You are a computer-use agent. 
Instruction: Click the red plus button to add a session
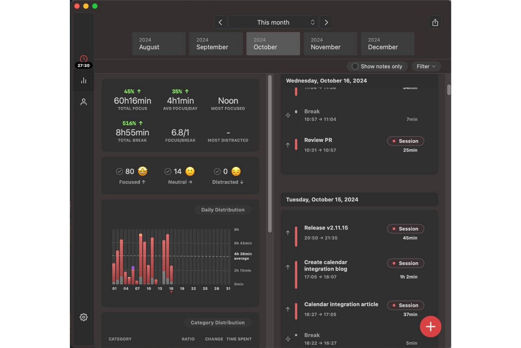point(431,326)
